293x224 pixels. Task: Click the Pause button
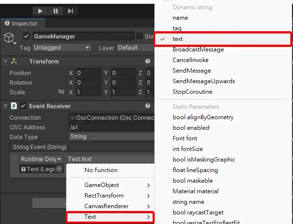click(56, 11)
